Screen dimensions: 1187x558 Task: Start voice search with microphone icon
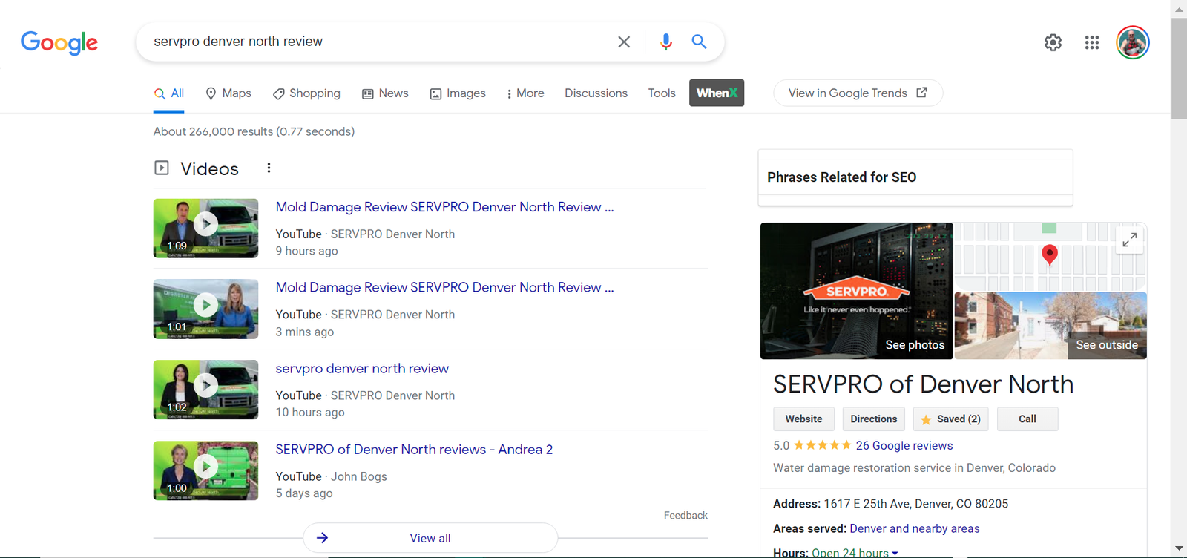click(x=665, y=42)
